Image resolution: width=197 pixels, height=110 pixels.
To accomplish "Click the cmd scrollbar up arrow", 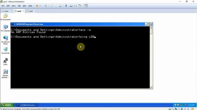I will [151, 28].
